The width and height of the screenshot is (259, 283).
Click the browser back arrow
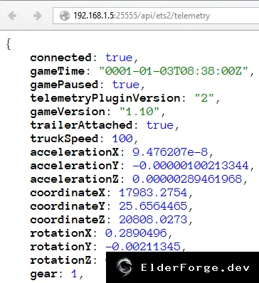coord(12,16)
